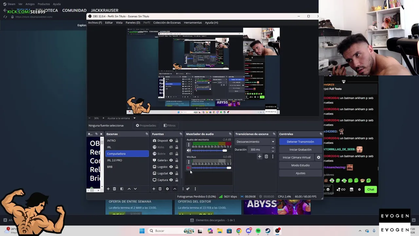The height and width of the screenshot is (236, 419).
Task: Undock the Fuentes panel
Action: [x=181, y=134]
